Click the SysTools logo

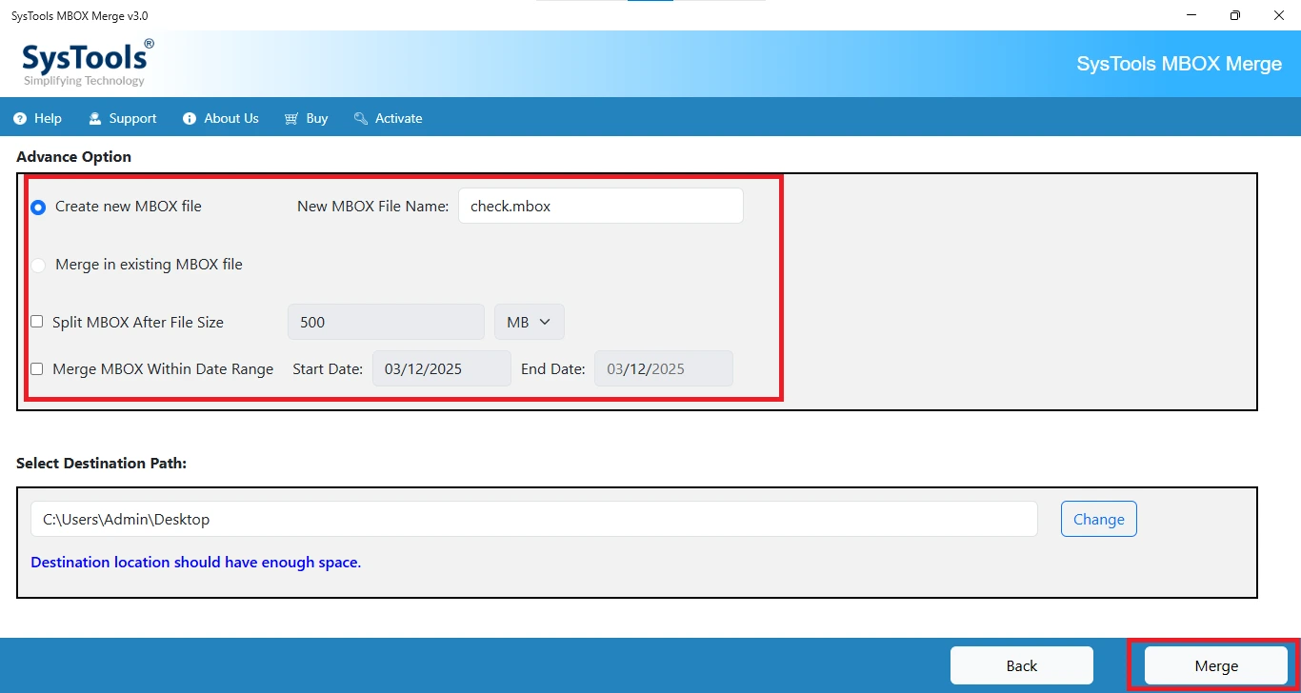click(87, 63)
